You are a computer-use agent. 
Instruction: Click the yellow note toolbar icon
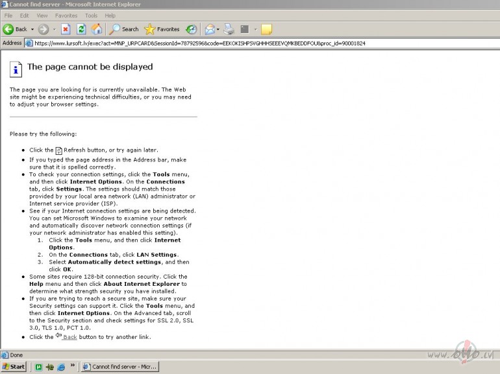coord(267,29)
